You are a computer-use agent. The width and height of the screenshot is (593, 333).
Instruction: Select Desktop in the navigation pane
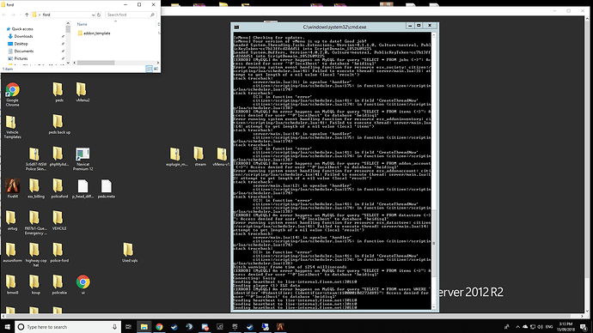(x=21, y=44)
